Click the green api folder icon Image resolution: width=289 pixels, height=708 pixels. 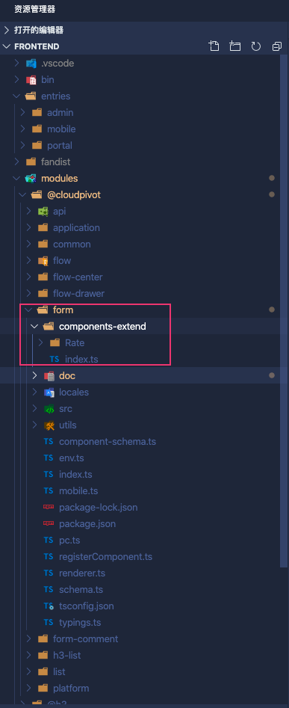pos(43,212)
